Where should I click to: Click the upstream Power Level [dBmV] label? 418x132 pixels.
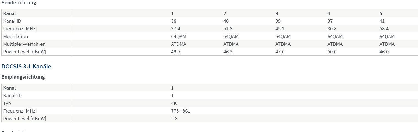click(25, 52)
